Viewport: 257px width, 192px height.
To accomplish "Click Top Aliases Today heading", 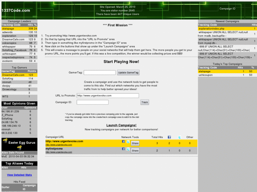I will (x=19, y=163).
